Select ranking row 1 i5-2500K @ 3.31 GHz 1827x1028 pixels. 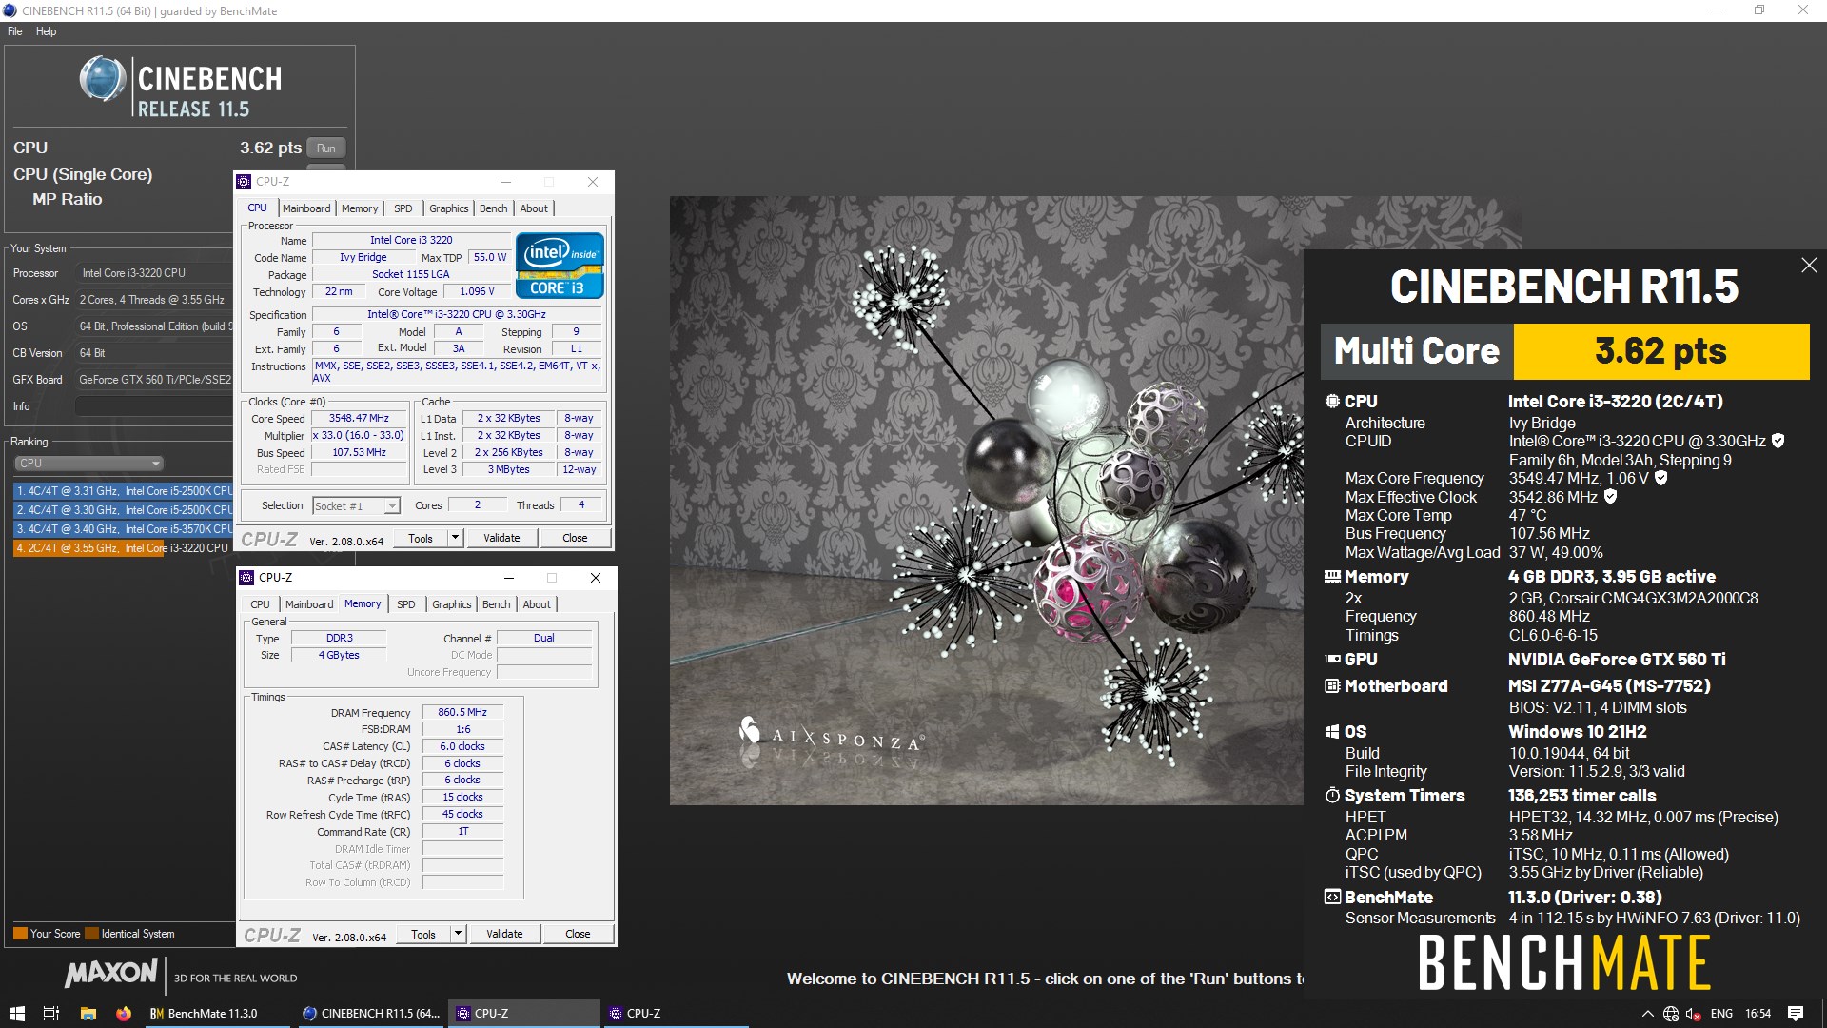(123, 491)
